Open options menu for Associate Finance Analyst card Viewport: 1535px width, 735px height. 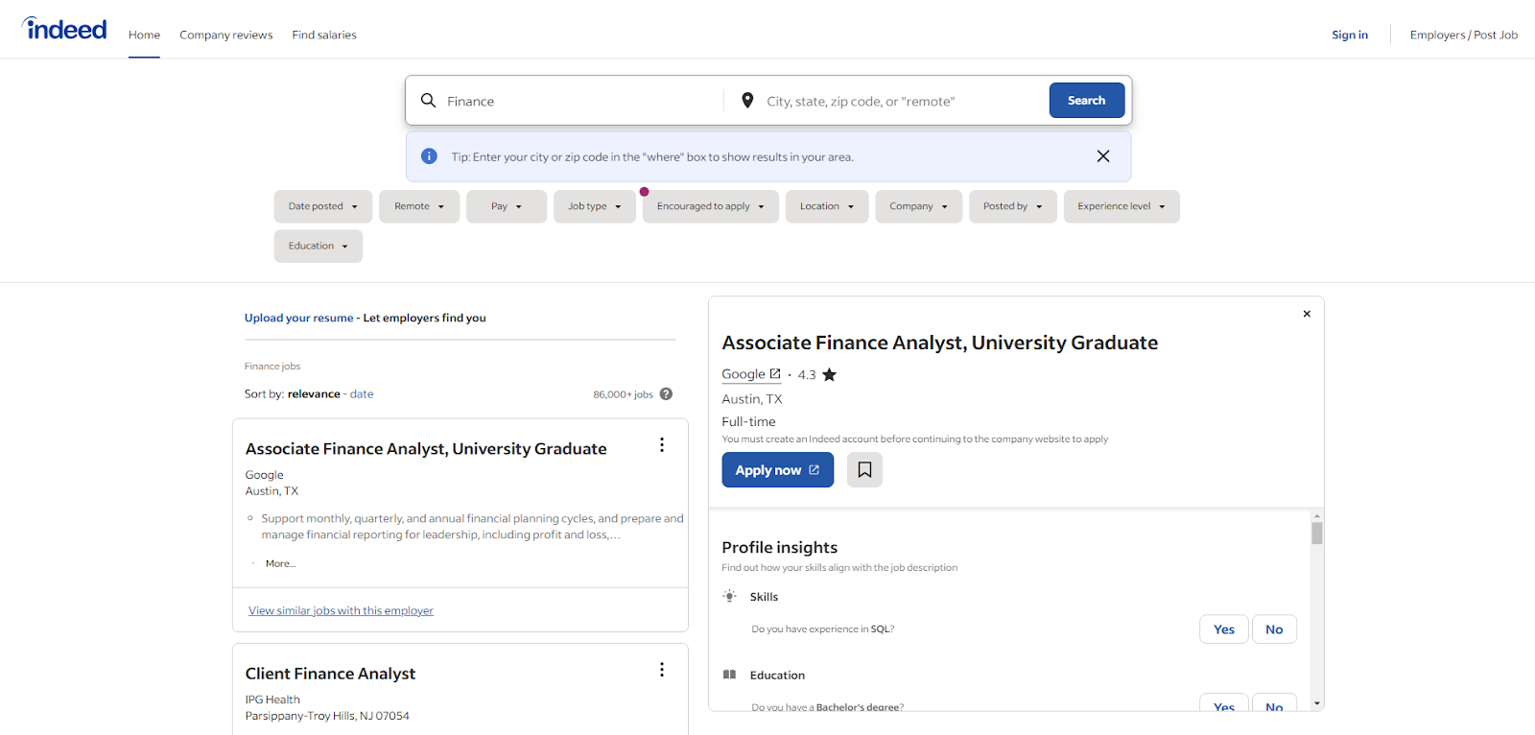(662, 445)
